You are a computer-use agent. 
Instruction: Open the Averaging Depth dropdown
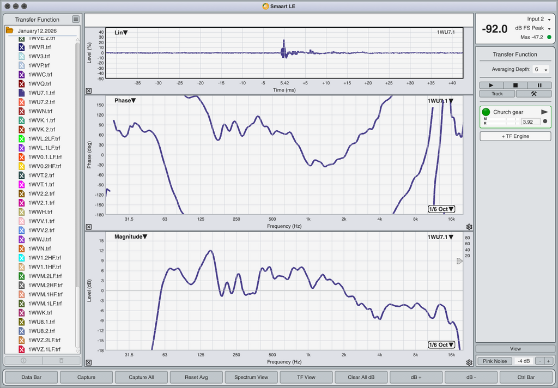(541, 70)
